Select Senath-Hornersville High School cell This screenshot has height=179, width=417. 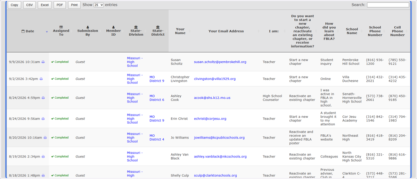(352, 98)
